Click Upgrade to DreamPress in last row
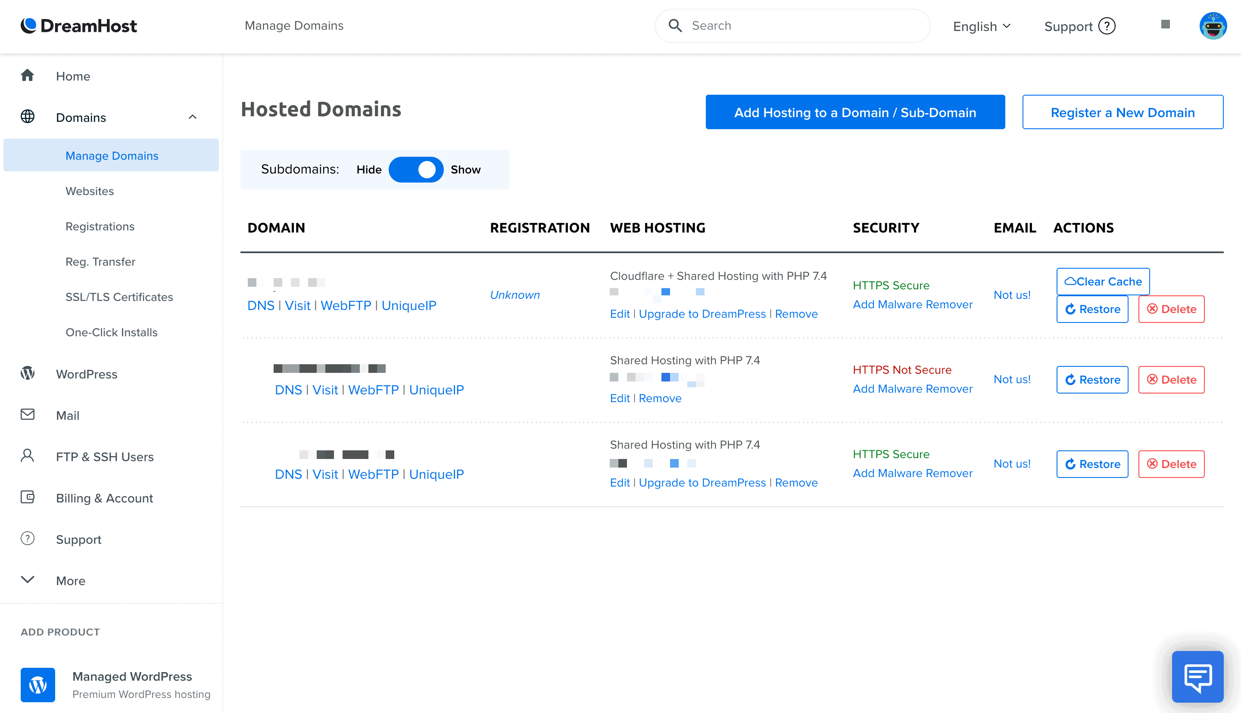 [x=702, y=482]
